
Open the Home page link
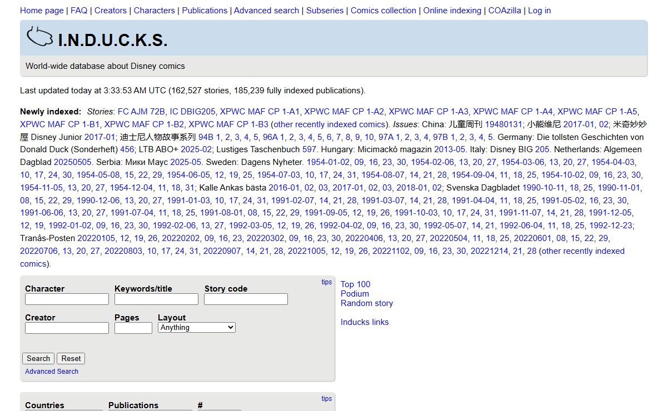42,11
